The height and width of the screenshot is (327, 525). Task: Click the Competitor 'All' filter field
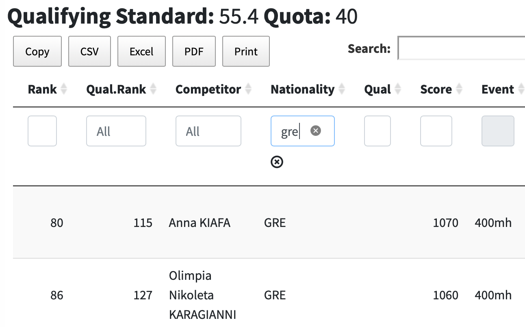pos(208,131)
